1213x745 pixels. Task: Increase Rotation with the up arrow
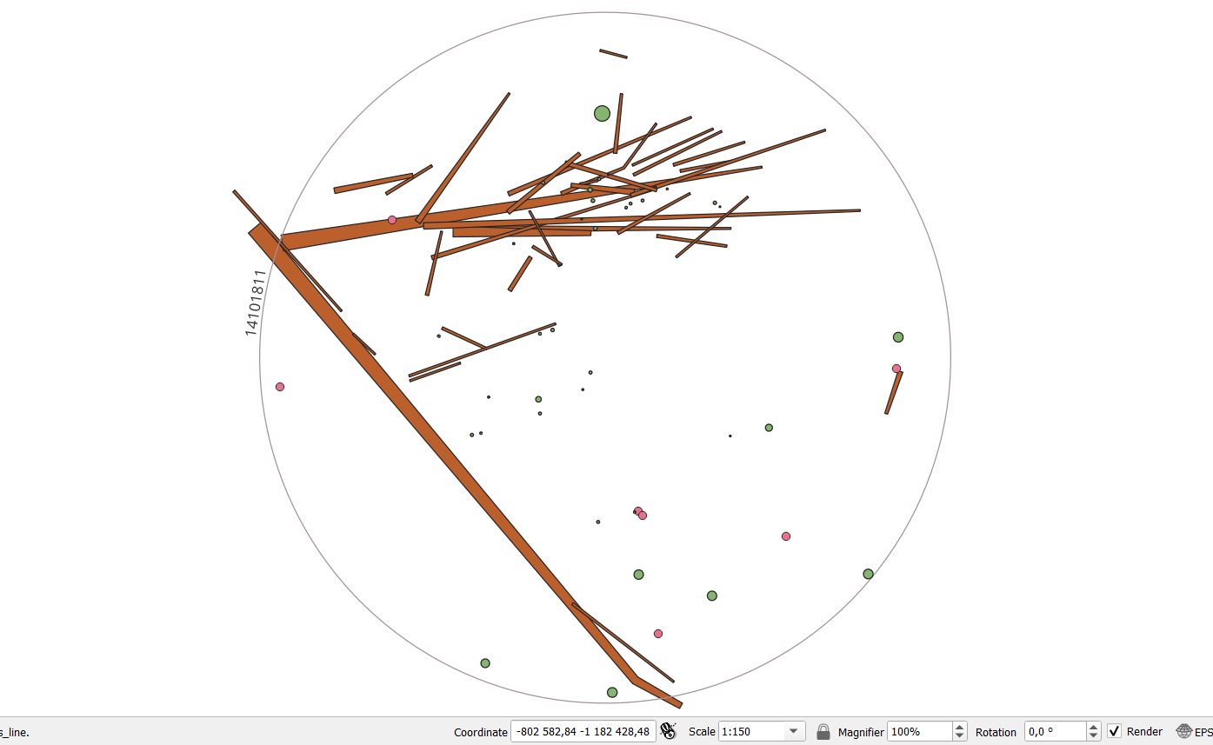(1094, 727)
